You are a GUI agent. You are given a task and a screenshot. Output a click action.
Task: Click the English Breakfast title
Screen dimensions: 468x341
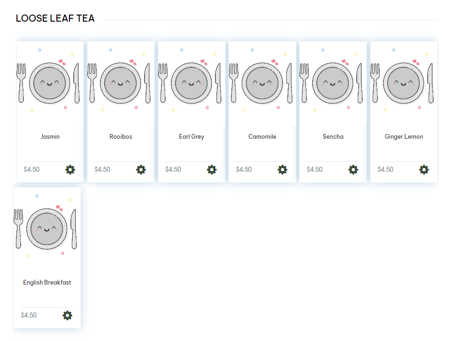click(x=47, y=283)
